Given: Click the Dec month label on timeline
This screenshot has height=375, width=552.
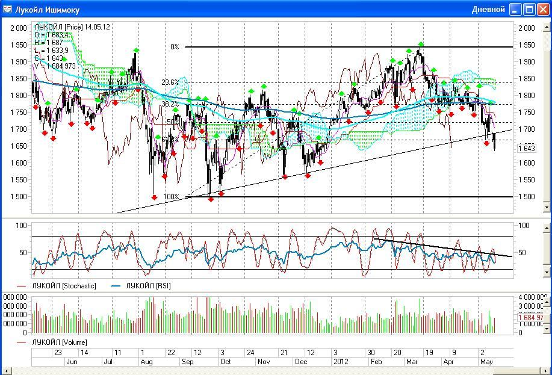Looking at the screenshot, I should 301,362.
